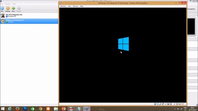Click the taskbar clock and date
This screenshot has height=111, width=198.
pos(192,109)
